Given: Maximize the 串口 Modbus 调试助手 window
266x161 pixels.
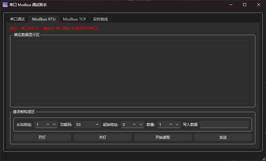Looking at the screenshot, I should click(244, 5).
